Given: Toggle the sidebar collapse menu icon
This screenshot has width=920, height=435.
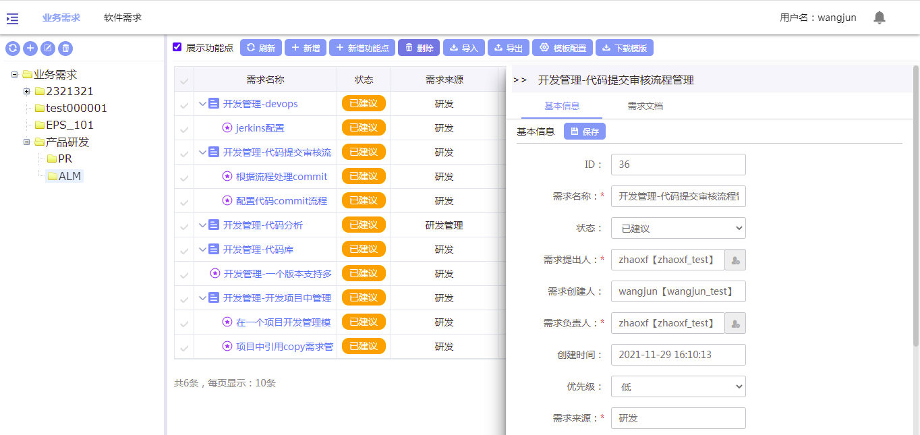Looking at the screenshot, I should [12, 18].
